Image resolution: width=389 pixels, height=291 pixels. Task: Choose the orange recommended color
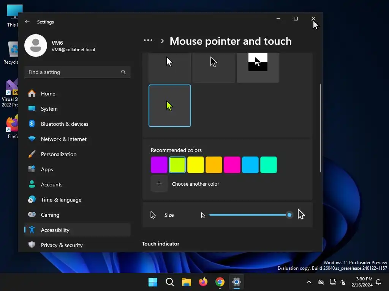[214, 165]
